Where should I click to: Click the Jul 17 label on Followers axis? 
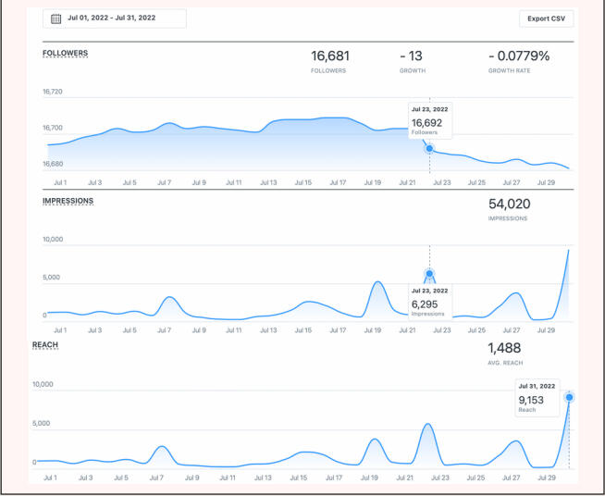point(338,182)
